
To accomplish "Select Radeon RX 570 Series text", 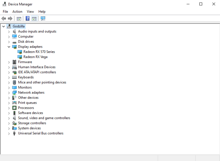I will click(x=39, y=52).
